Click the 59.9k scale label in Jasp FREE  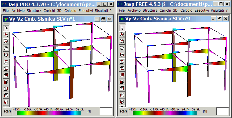click(196, 110)
